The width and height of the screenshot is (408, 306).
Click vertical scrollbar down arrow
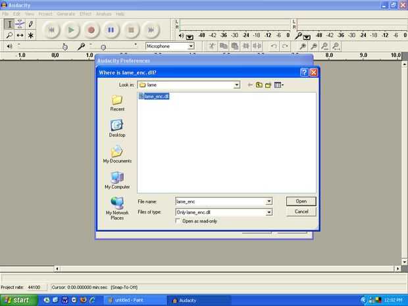(405, 262)
